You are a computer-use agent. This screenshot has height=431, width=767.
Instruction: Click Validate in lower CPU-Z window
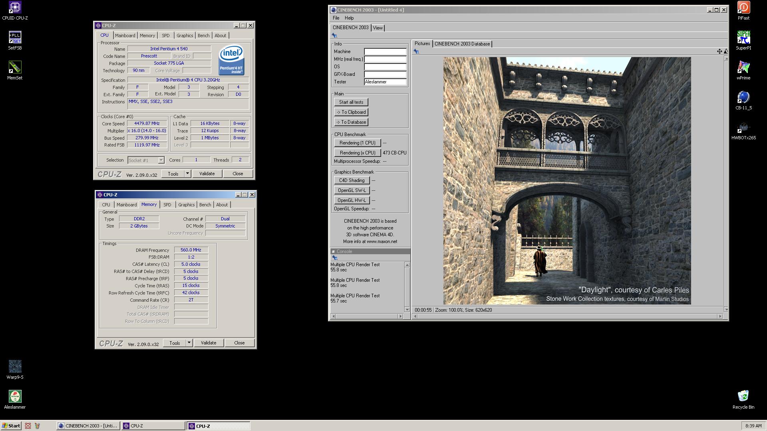pos(209,343)
